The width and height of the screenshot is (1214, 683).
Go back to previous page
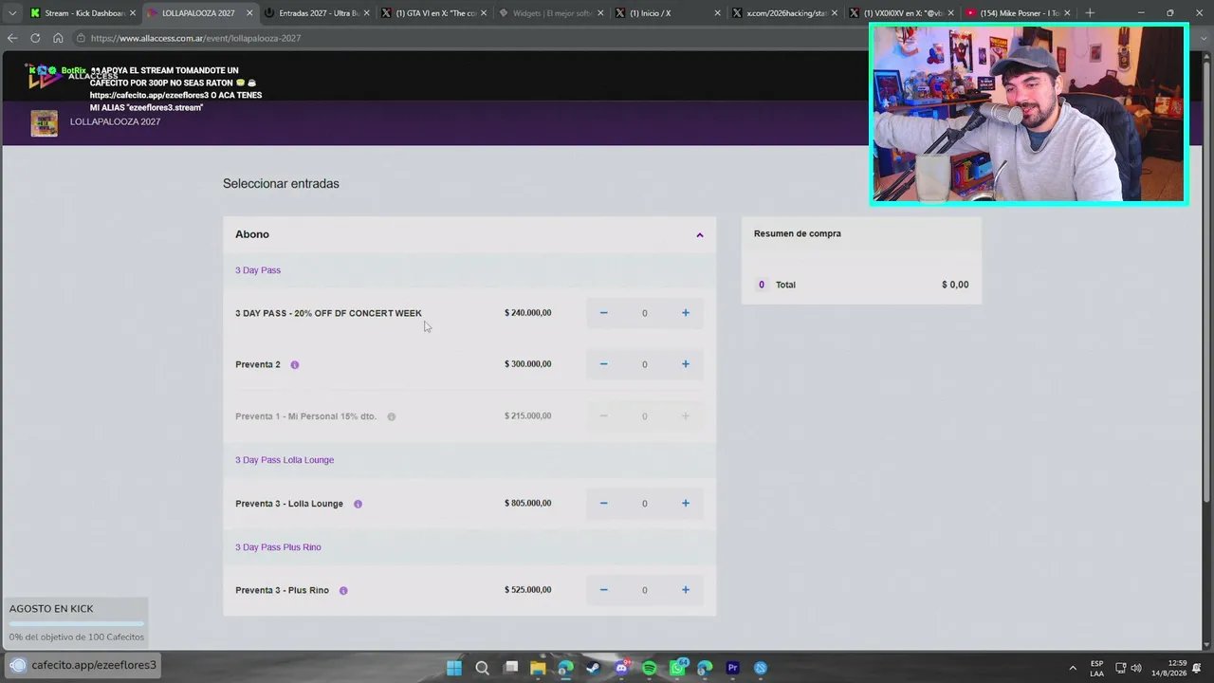pos(12,38)
